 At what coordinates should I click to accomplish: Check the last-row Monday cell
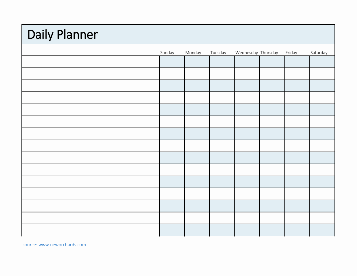(x=197, y=230)
